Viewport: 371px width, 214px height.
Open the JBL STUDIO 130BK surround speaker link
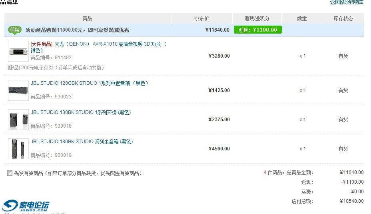point(81,112)
